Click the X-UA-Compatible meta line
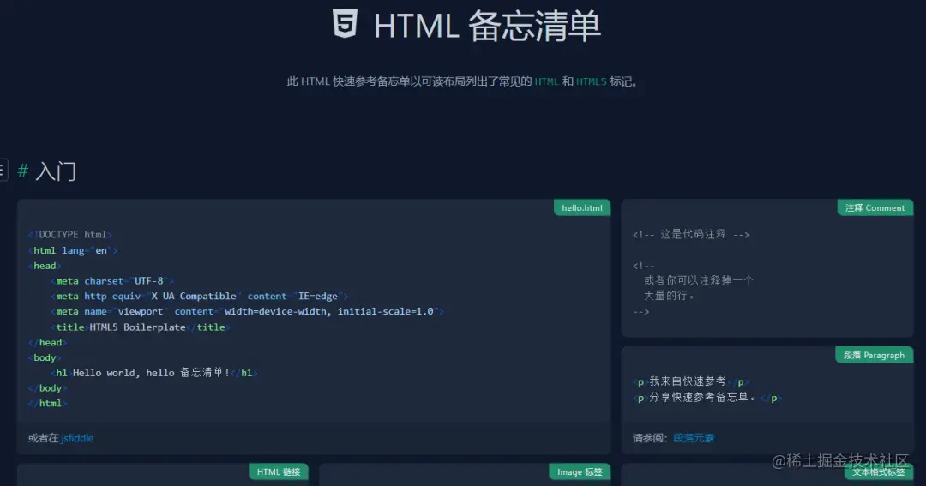926x486 pixels. coord(200,297)
